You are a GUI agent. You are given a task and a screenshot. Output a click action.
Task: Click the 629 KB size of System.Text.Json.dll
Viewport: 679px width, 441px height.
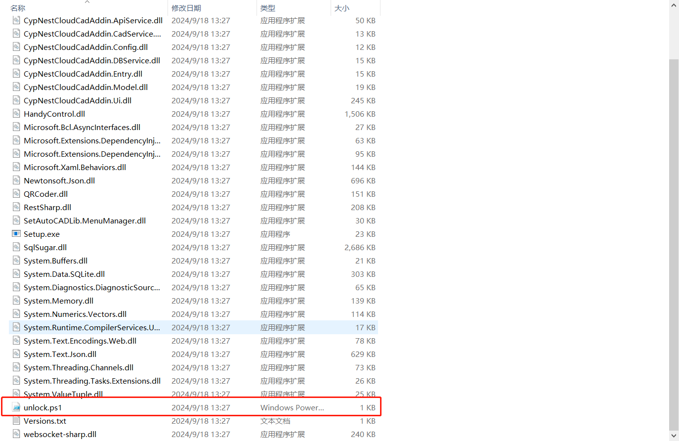tap(363, 354)
